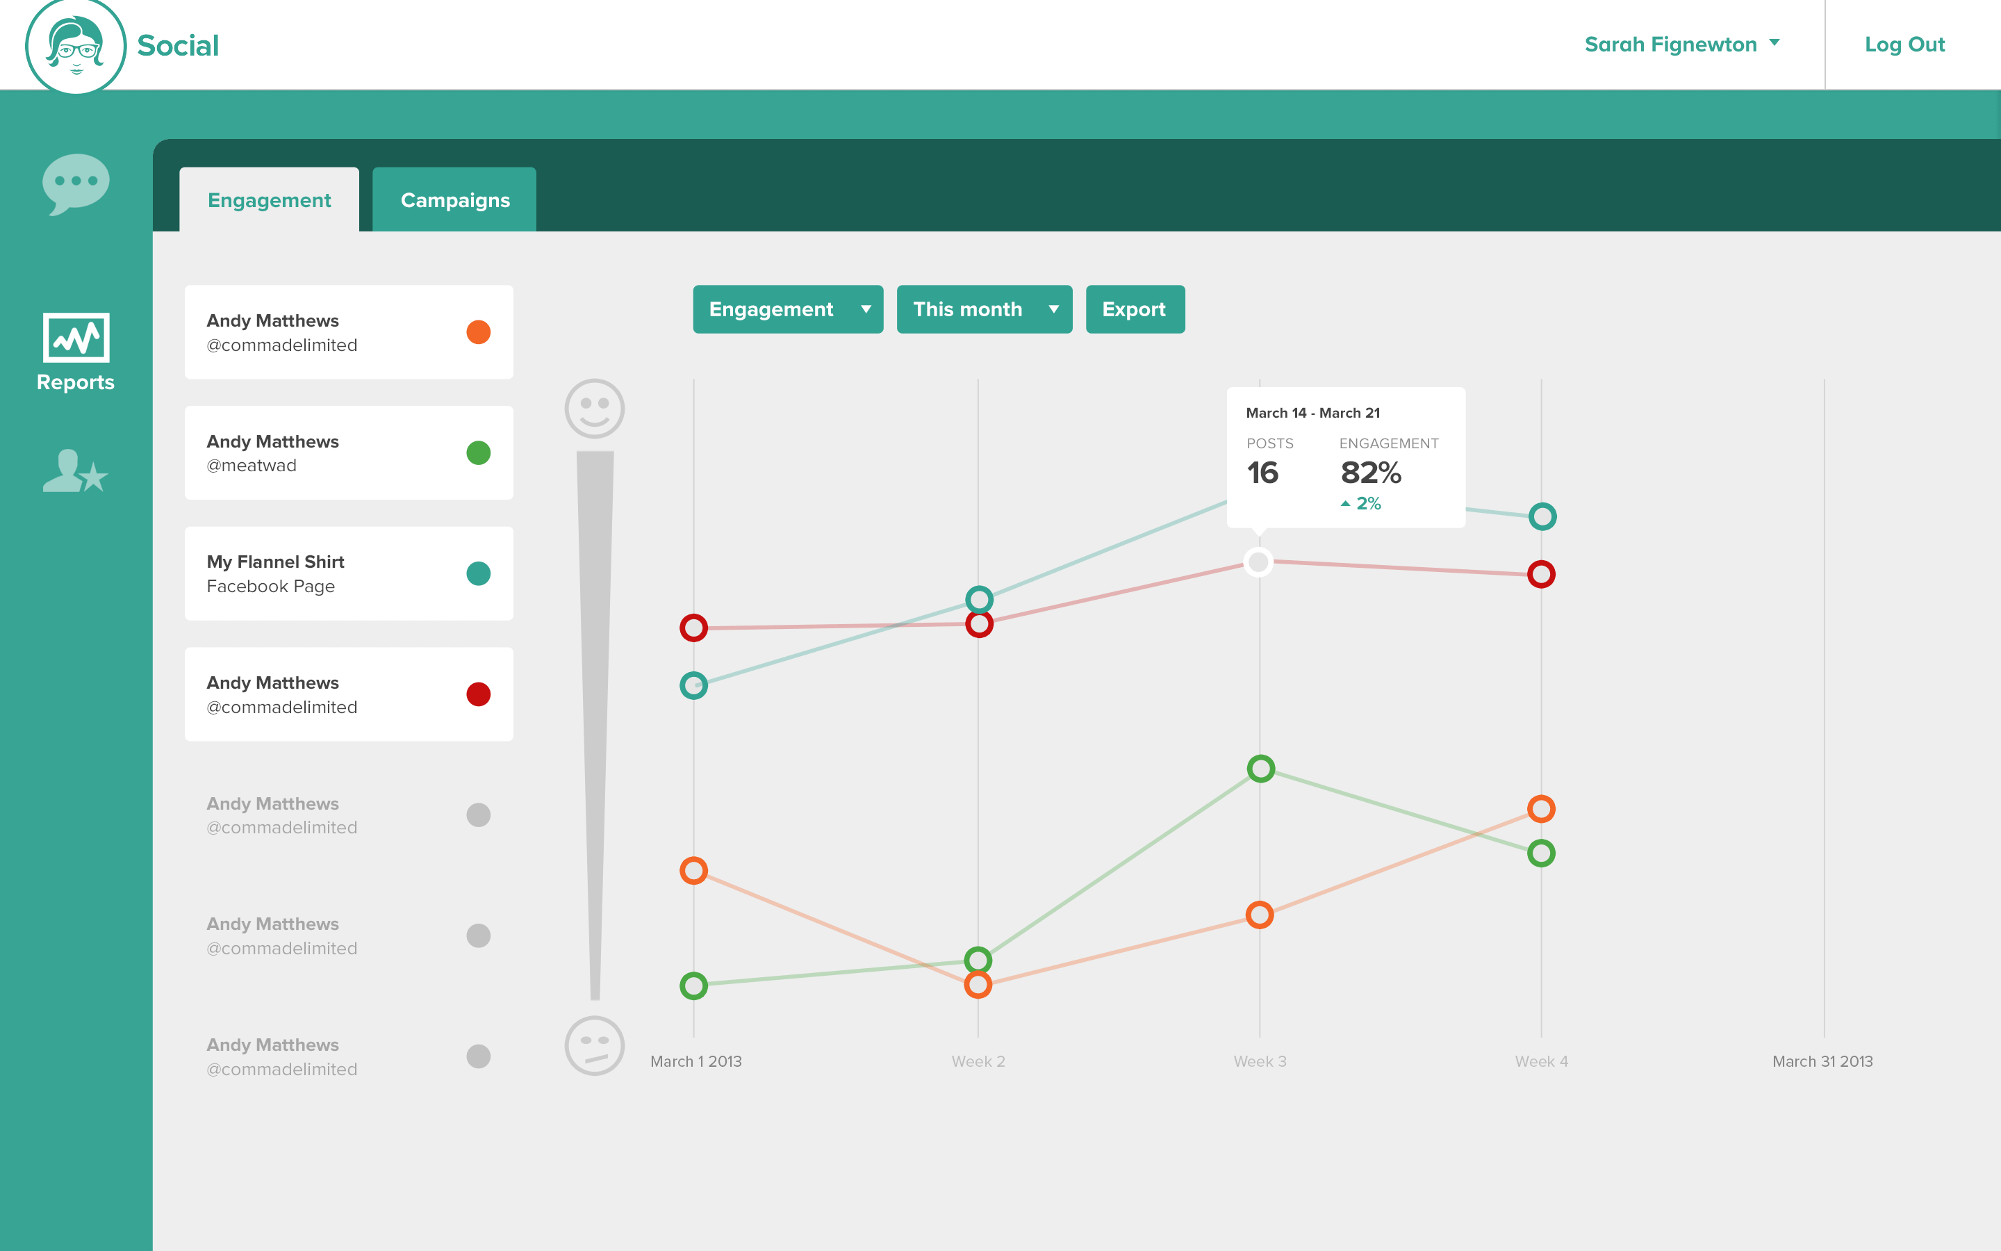Click the Reports chart icon in sidebar
The height and width of the screenshot is (1251, 2001).
pyautogui.click(x=75, y=338)
